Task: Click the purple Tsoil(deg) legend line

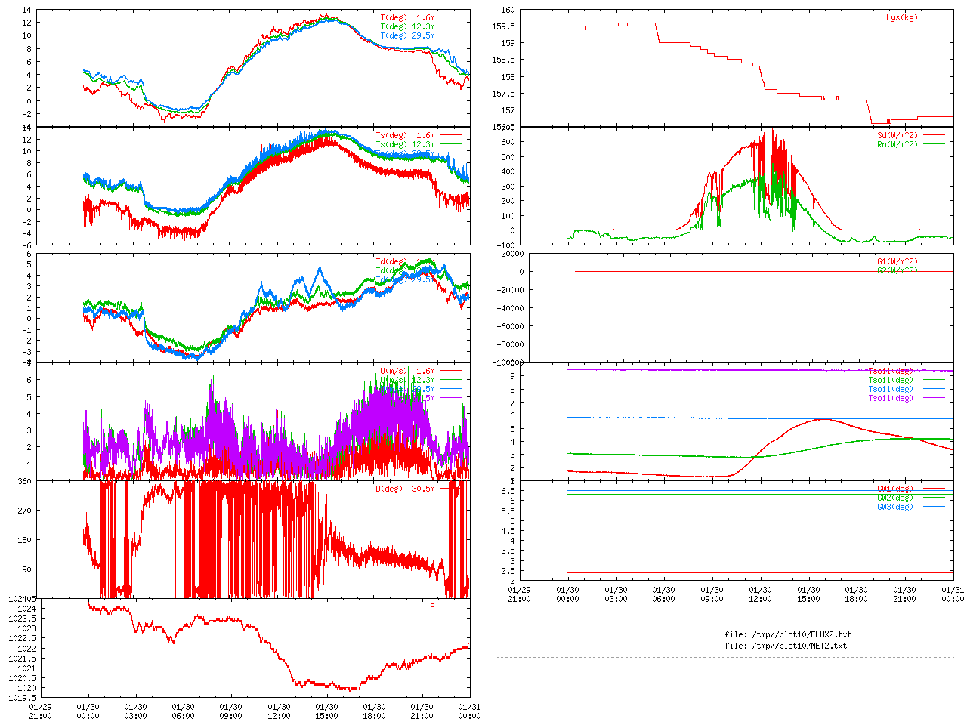Action: pos(935,398)
